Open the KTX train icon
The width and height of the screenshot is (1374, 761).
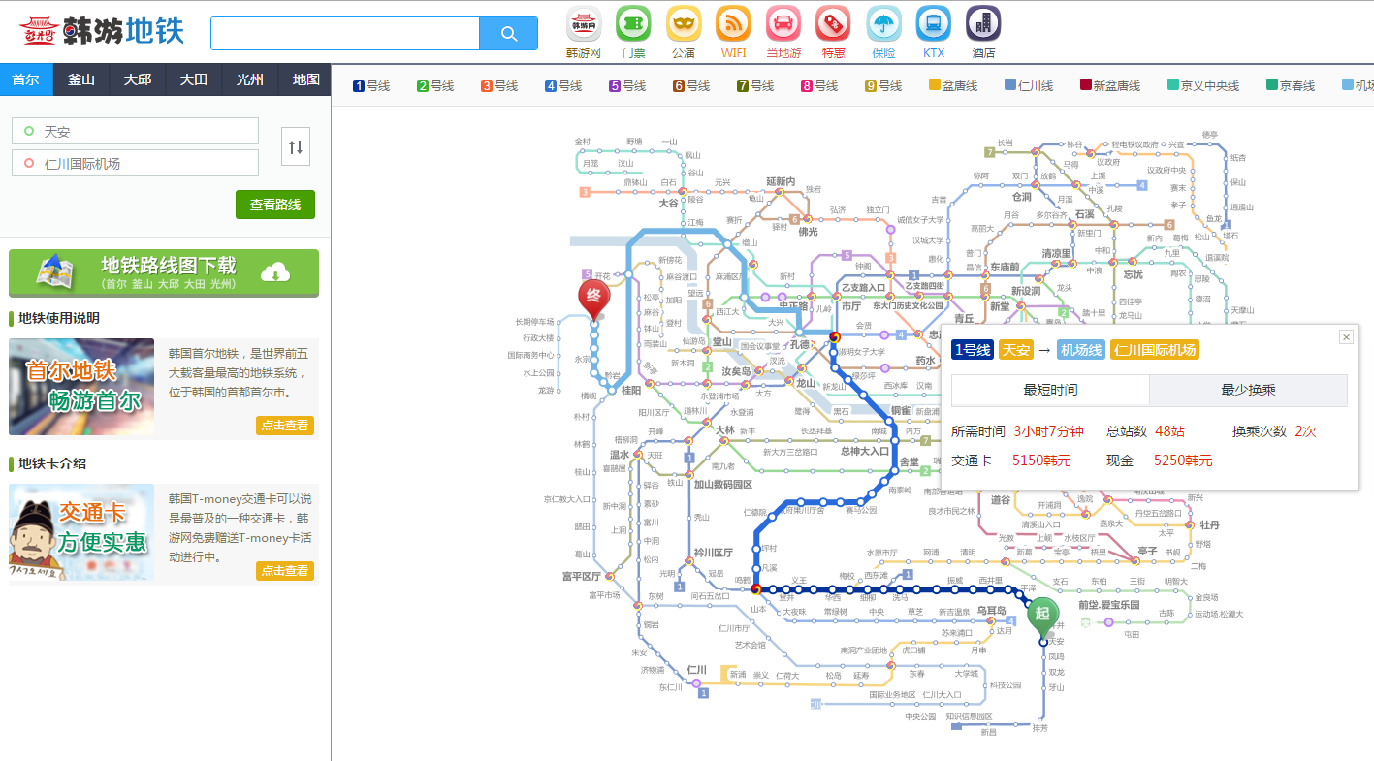coord(934,32)
